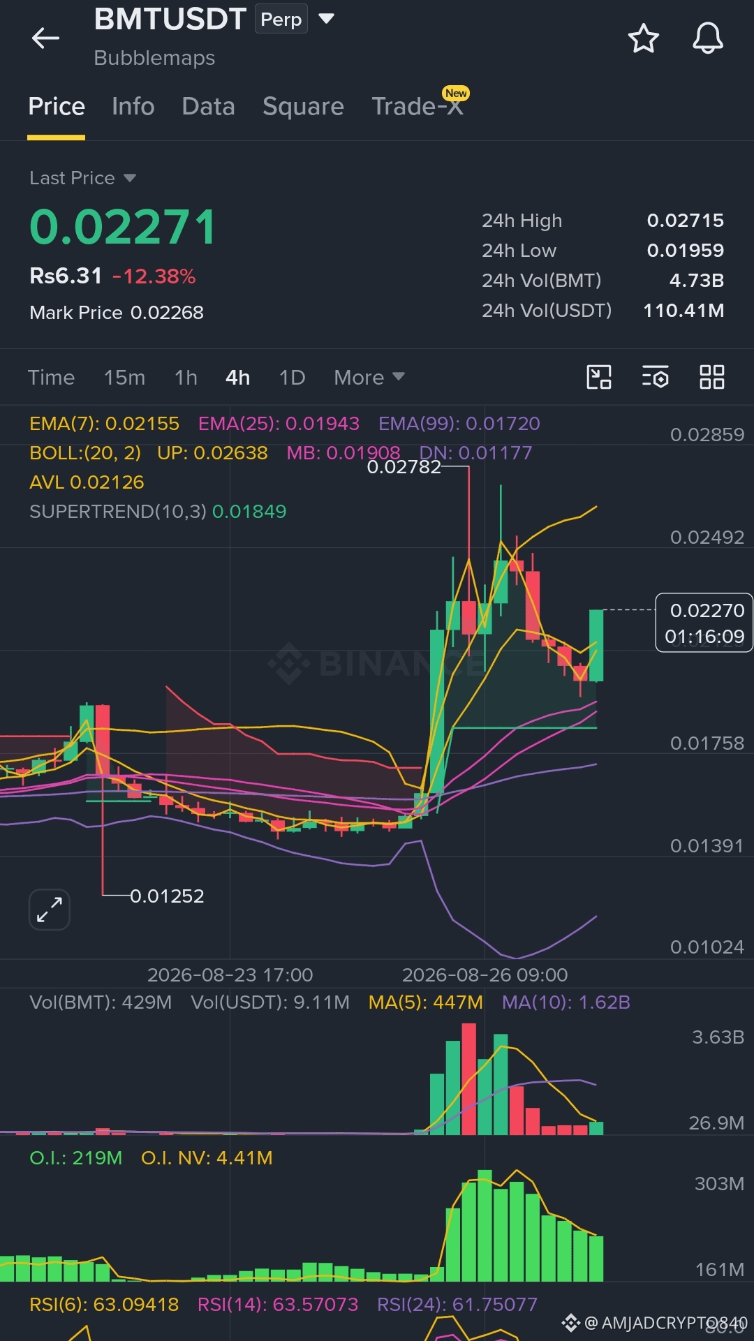This screenshot has width=754, height=1341.
Task: Expand the More timeframes dropdown
Action: 369,378
